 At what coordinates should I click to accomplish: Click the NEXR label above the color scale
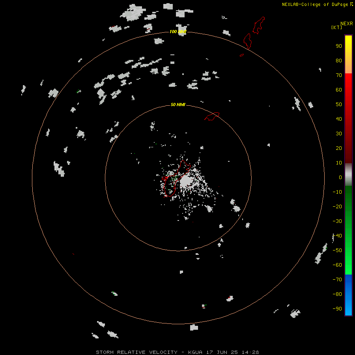coord(346,24)
